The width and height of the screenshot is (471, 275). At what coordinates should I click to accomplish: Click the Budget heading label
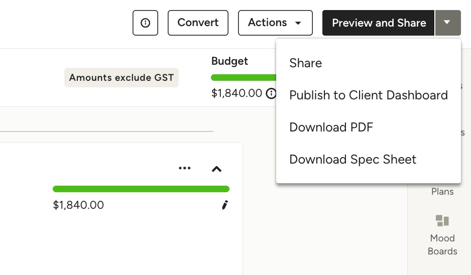[x=229, y=61]
